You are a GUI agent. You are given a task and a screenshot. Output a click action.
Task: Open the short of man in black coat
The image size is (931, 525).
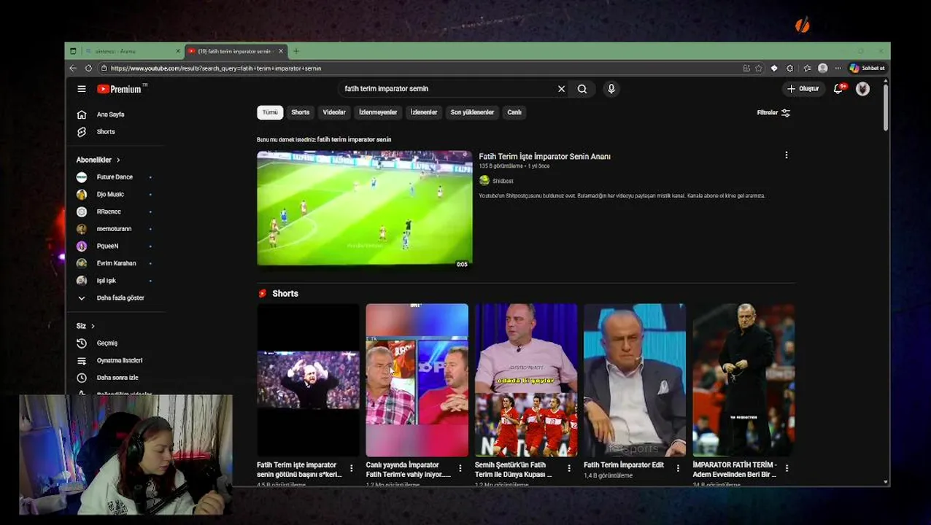click(x=743, y=380)
